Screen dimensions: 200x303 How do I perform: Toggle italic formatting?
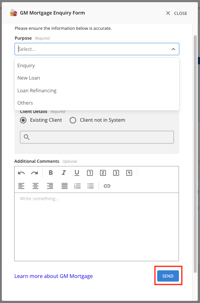coord(64,173)
